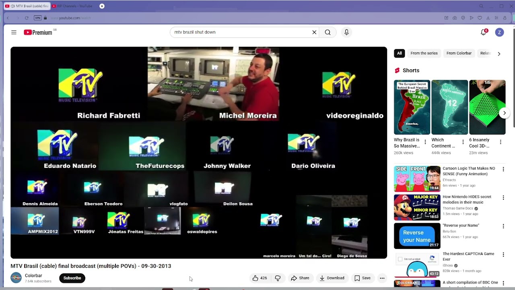Switch to MTV Brasil browser tab

click(x=27, y=6)
